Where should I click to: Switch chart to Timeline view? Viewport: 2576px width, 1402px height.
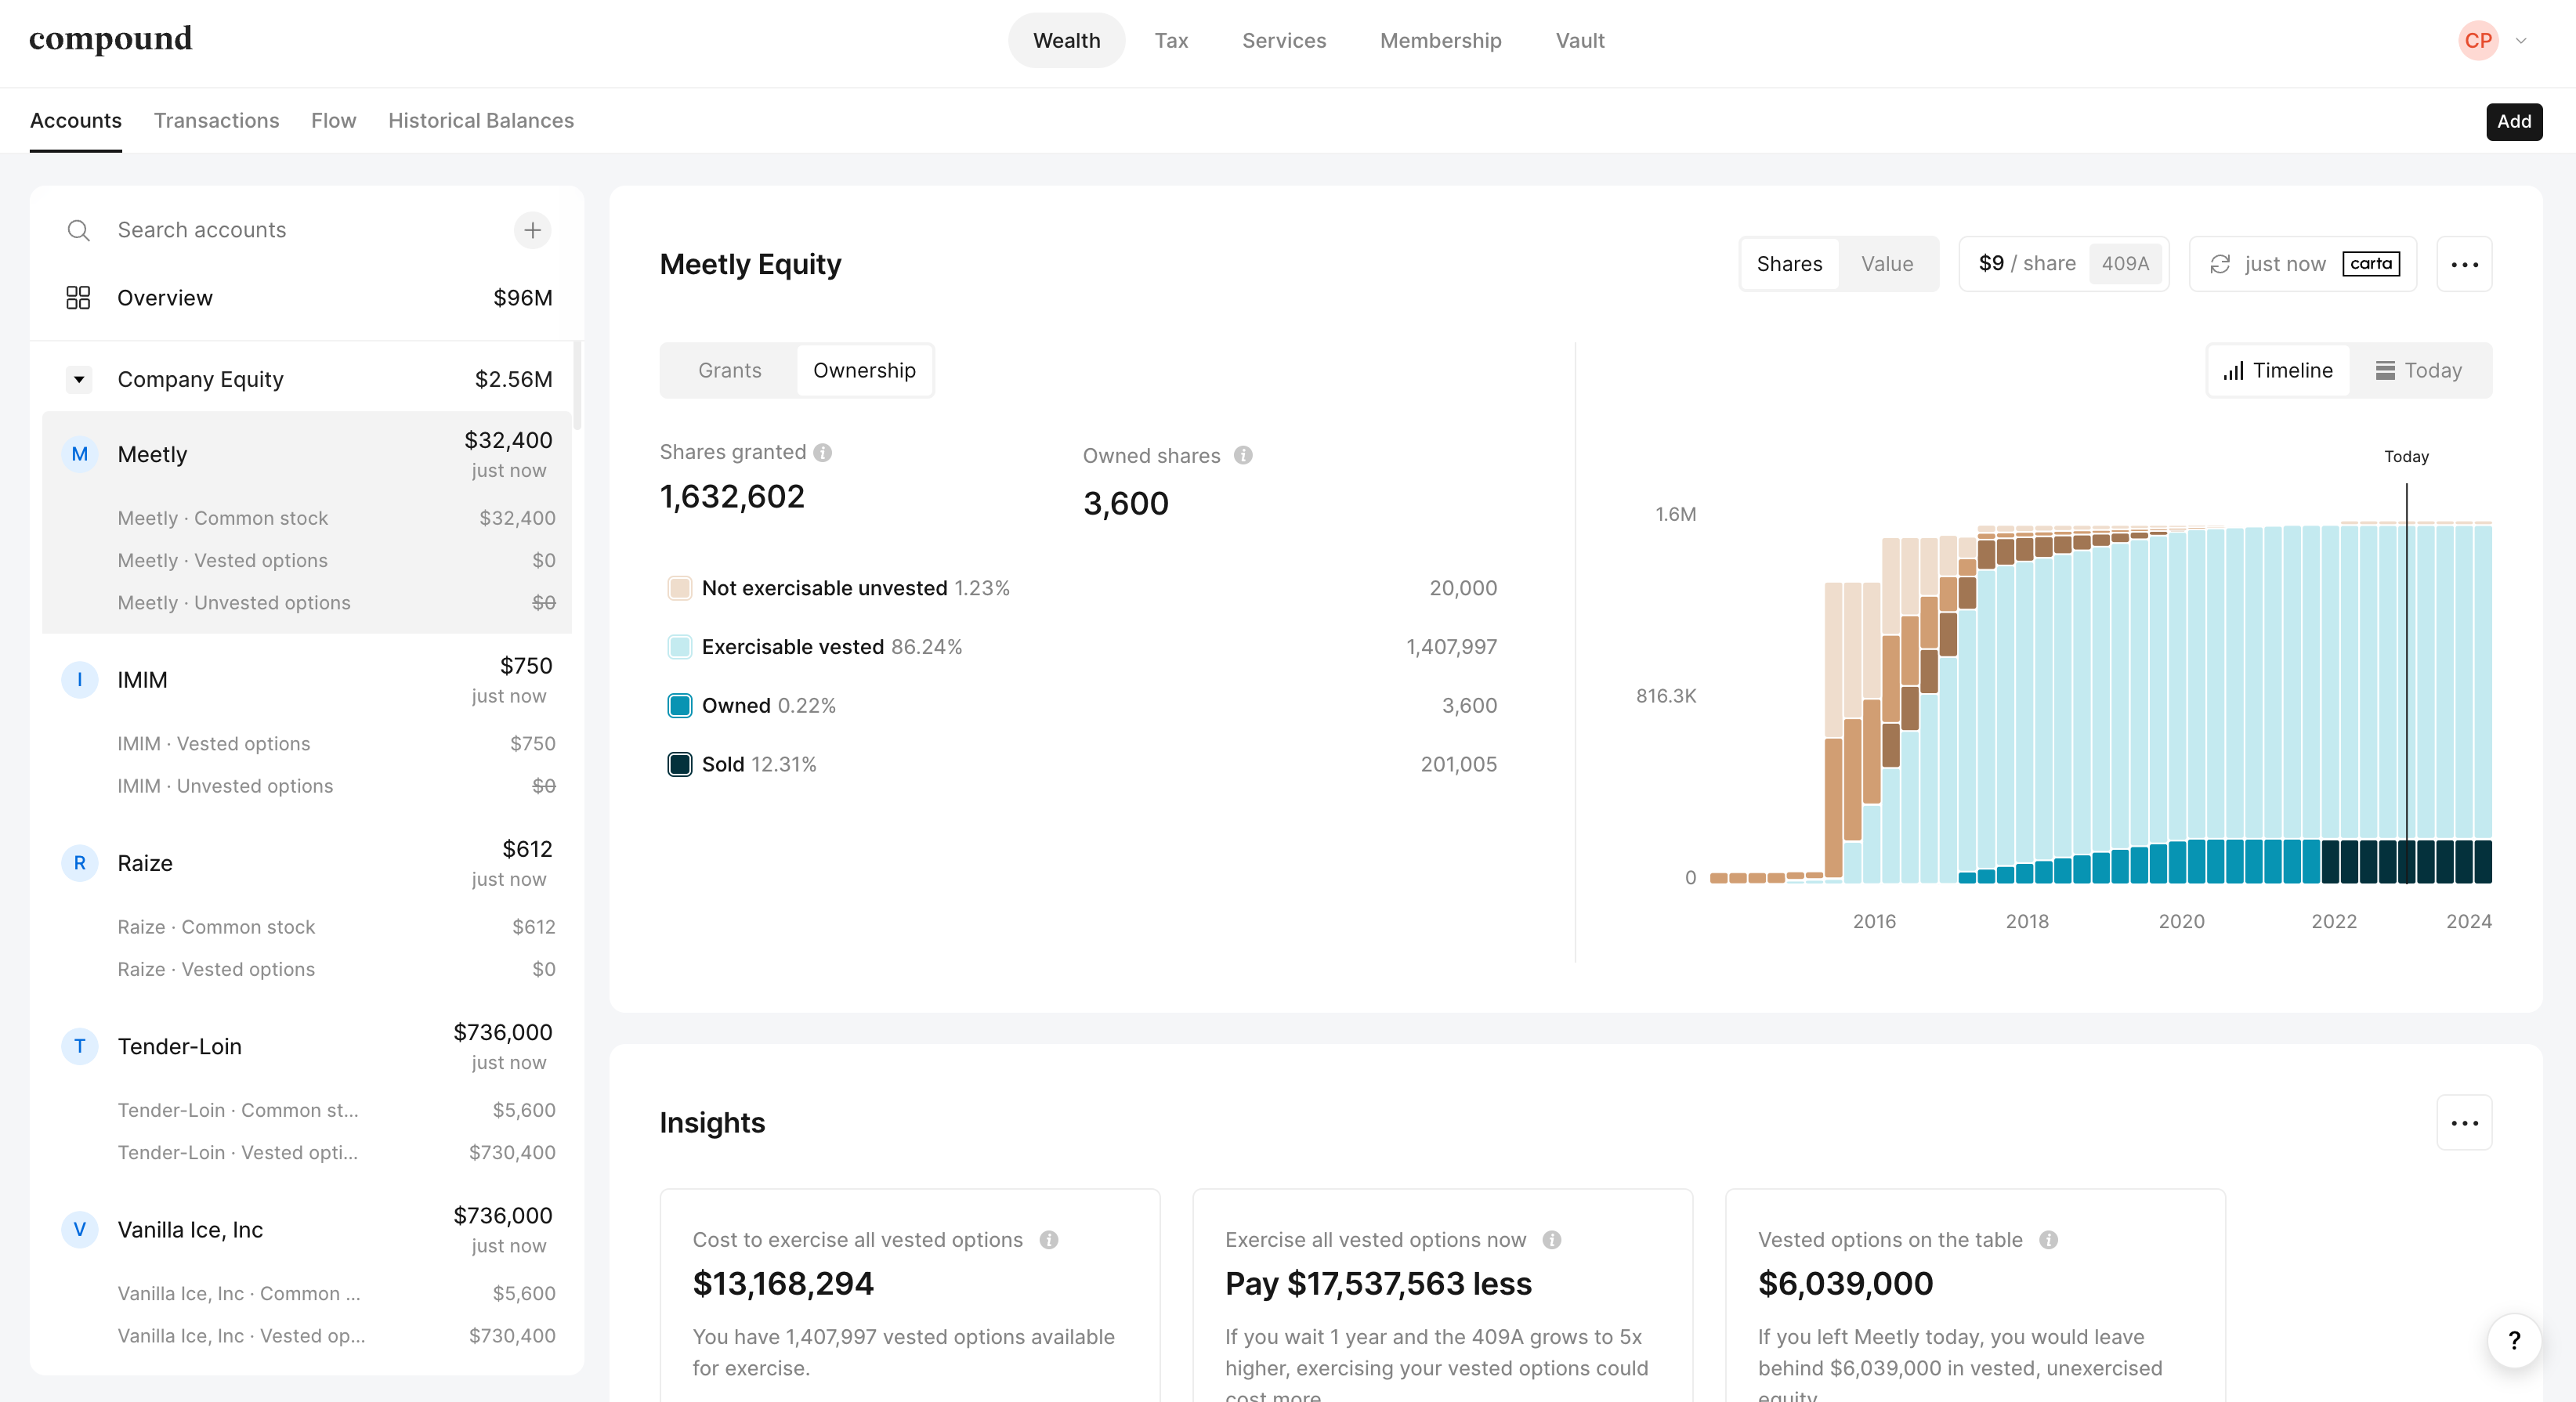tap(2278, 371)
